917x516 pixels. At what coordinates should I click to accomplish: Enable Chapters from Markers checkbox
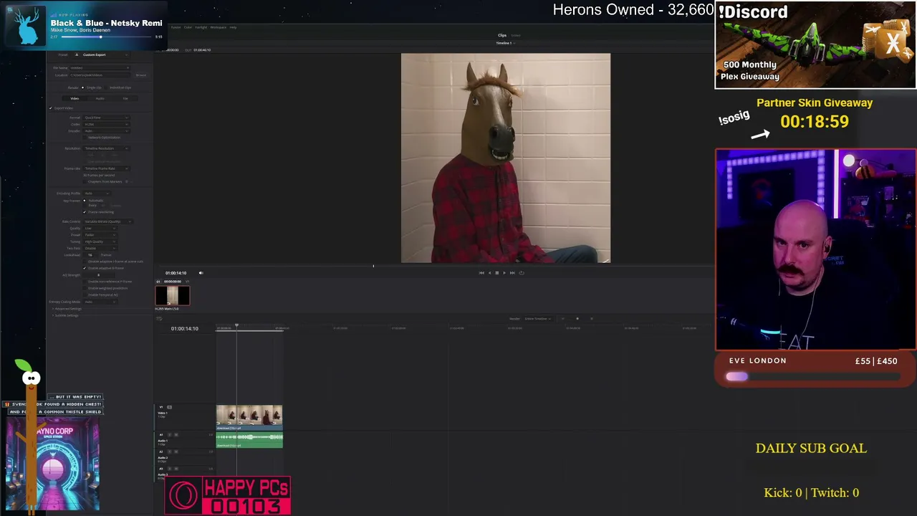pos(85,181)
